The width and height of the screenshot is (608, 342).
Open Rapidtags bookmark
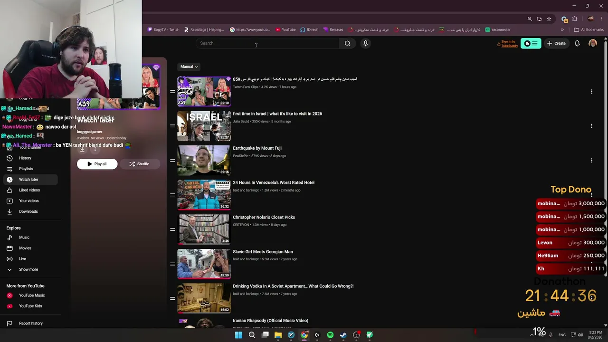(x=204, y=29)
